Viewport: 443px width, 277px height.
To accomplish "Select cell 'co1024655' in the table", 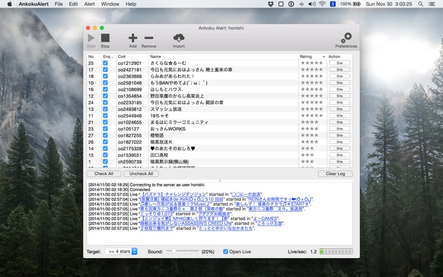I will (130, 122).
